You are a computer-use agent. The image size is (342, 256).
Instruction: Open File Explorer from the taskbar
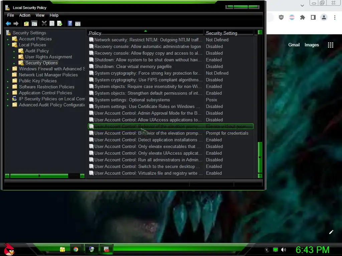[x=62, y=249]
